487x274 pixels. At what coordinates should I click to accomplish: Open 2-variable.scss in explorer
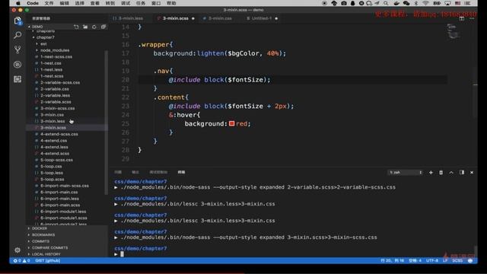56,102
